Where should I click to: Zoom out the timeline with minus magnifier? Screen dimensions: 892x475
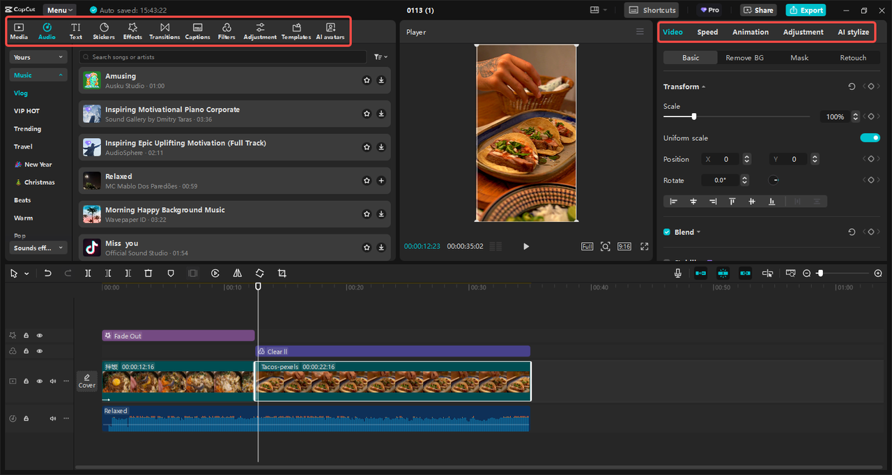pos(807,273)
